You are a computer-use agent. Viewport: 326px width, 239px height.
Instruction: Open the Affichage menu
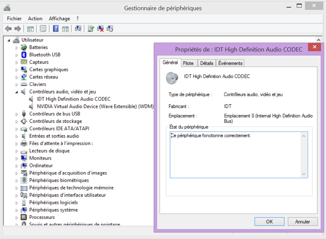coord(59,18)
